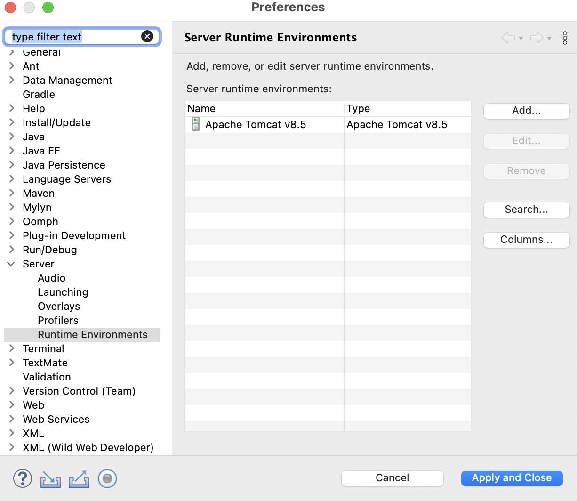The width and height of the screenshot is (577, 501).
Task: Collapse the Server tree node
Action: (11, 264)
